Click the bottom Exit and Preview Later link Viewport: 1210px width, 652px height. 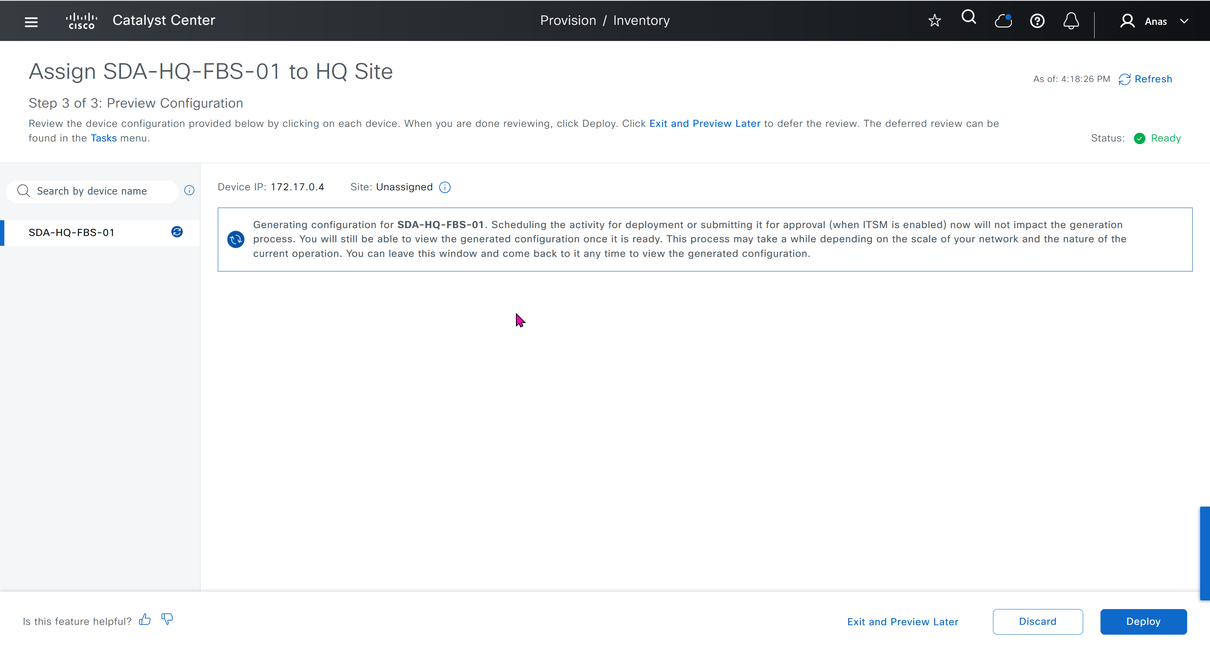tap(902, 622)
